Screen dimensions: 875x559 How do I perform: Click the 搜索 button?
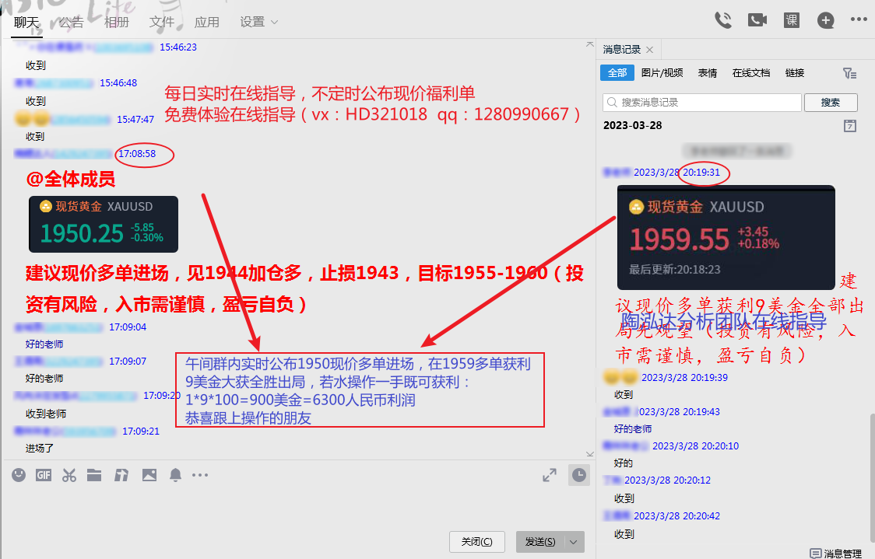pyautogui.click(x=831, y=103)
